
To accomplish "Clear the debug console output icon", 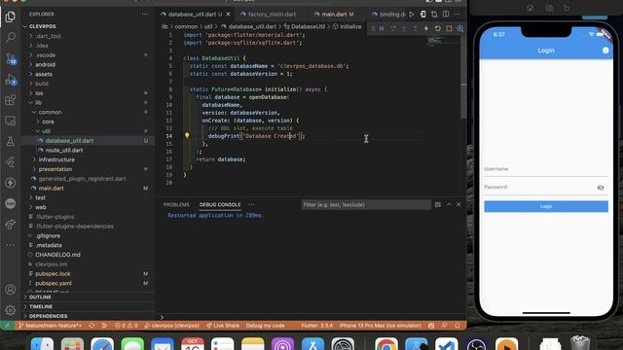I will click(x=437, y=205).
